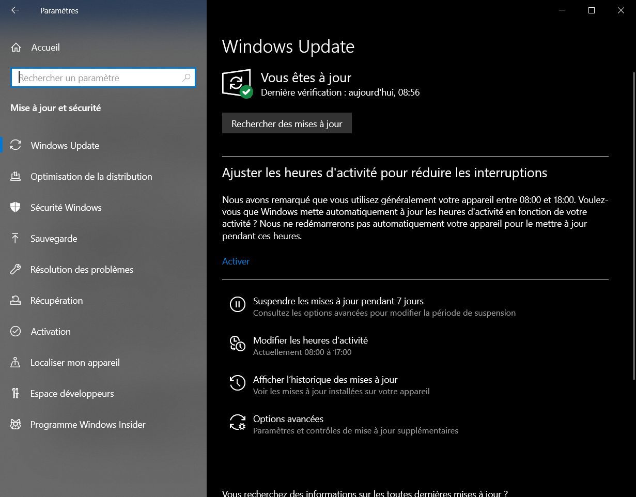Click the Résolution des problèmes wrench icon
Image resolution: width=636 pixels, height=497 pixels.
(15, 269)
